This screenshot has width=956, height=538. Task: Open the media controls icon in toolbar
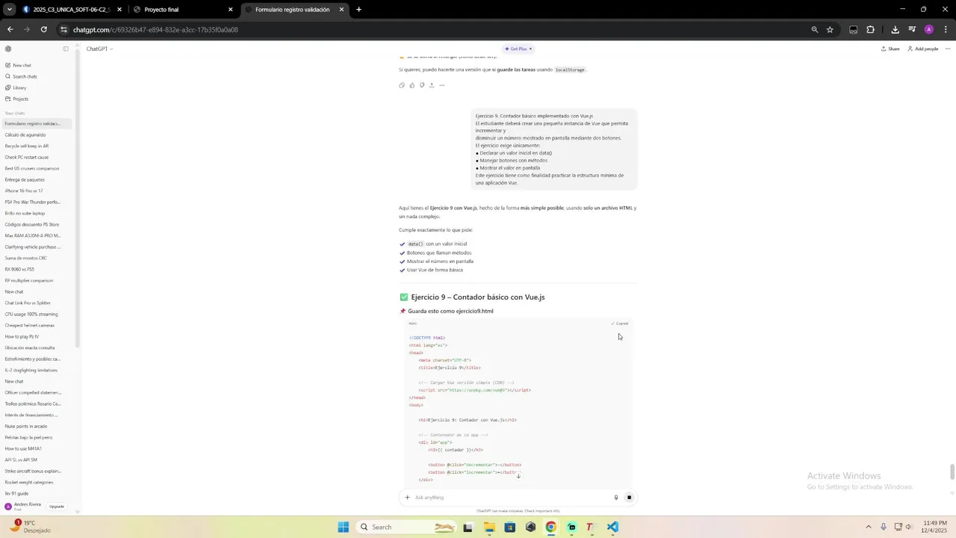click(912, 30)
